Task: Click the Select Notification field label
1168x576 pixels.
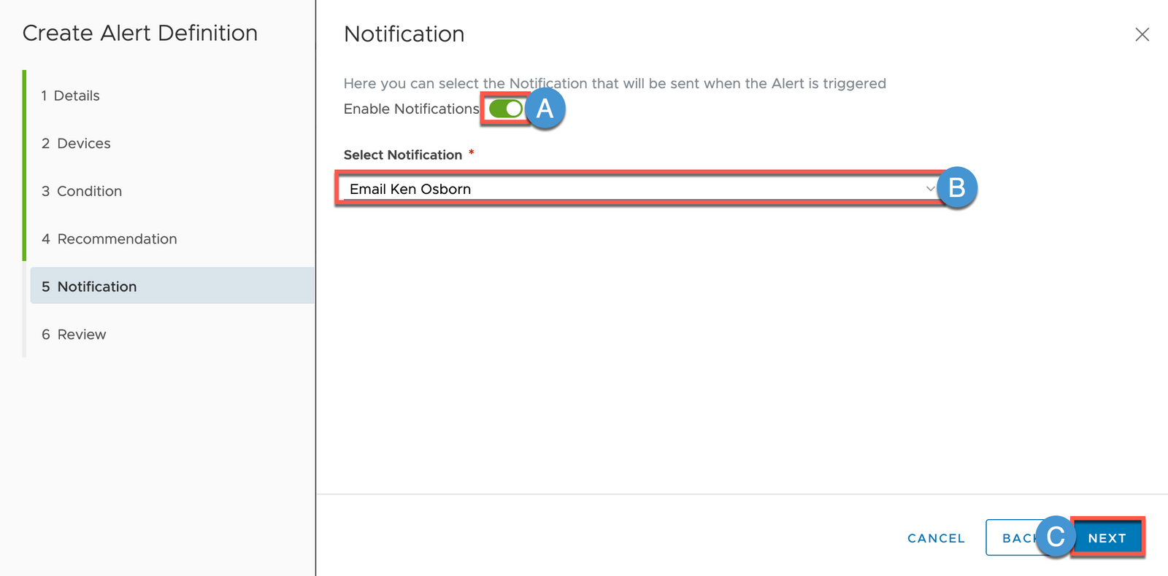Action: point(403,155)
